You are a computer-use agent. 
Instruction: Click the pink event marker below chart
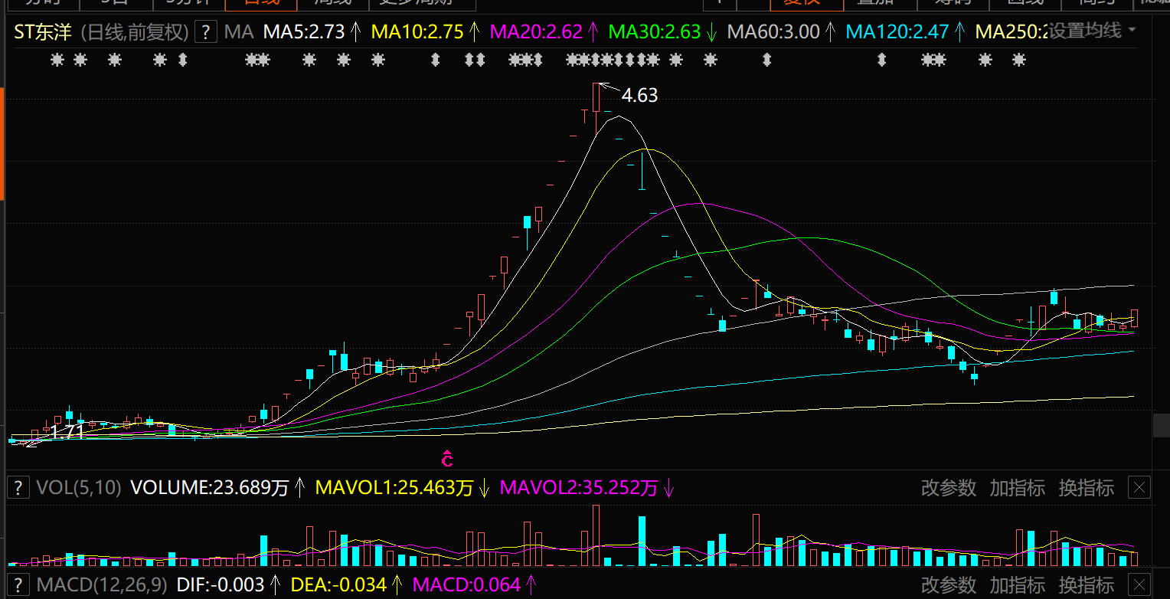[447, 460]
